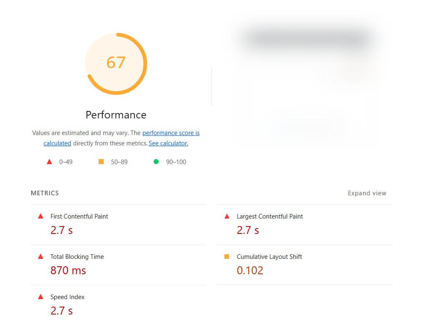Expand the metrics with Expand view
Image resolution: width=423 pixels, height=322 pixels.
(x=367, y=193)
